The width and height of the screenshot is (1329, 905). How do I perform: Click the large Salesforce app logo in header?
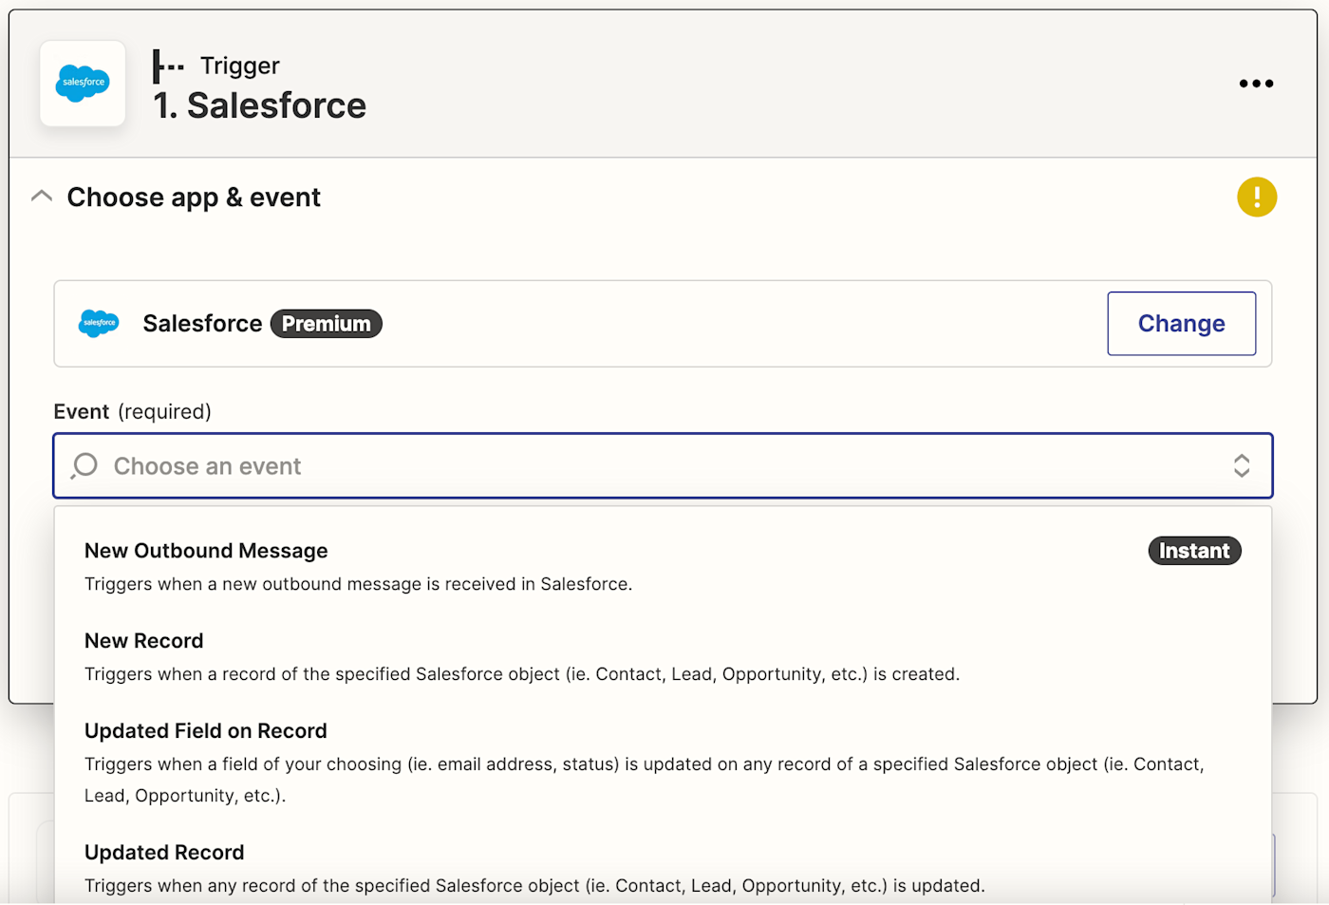click(x=83, y=84)
